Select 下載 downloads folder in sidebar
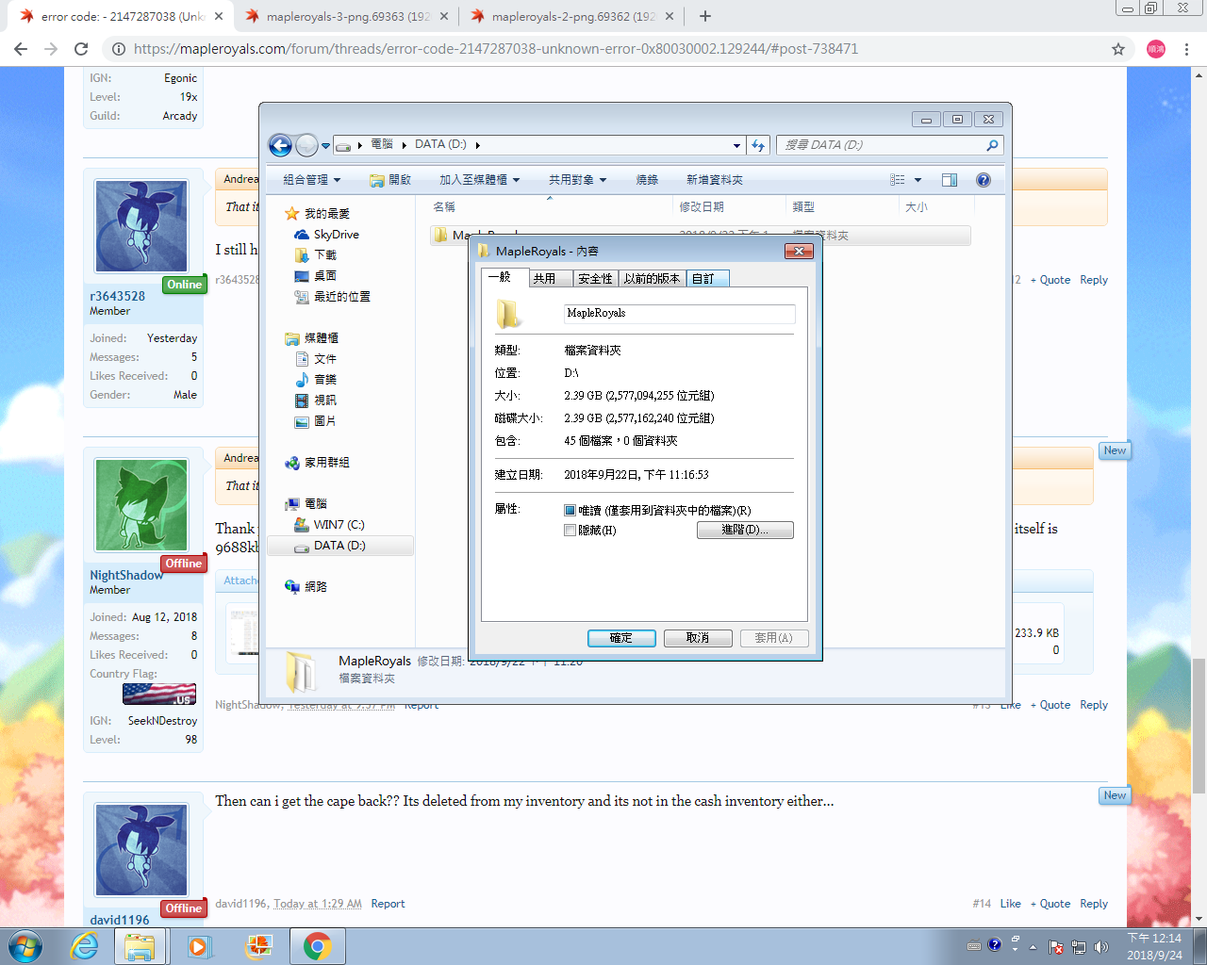This screenshot has height=965, width=1207. click(324, 255)
